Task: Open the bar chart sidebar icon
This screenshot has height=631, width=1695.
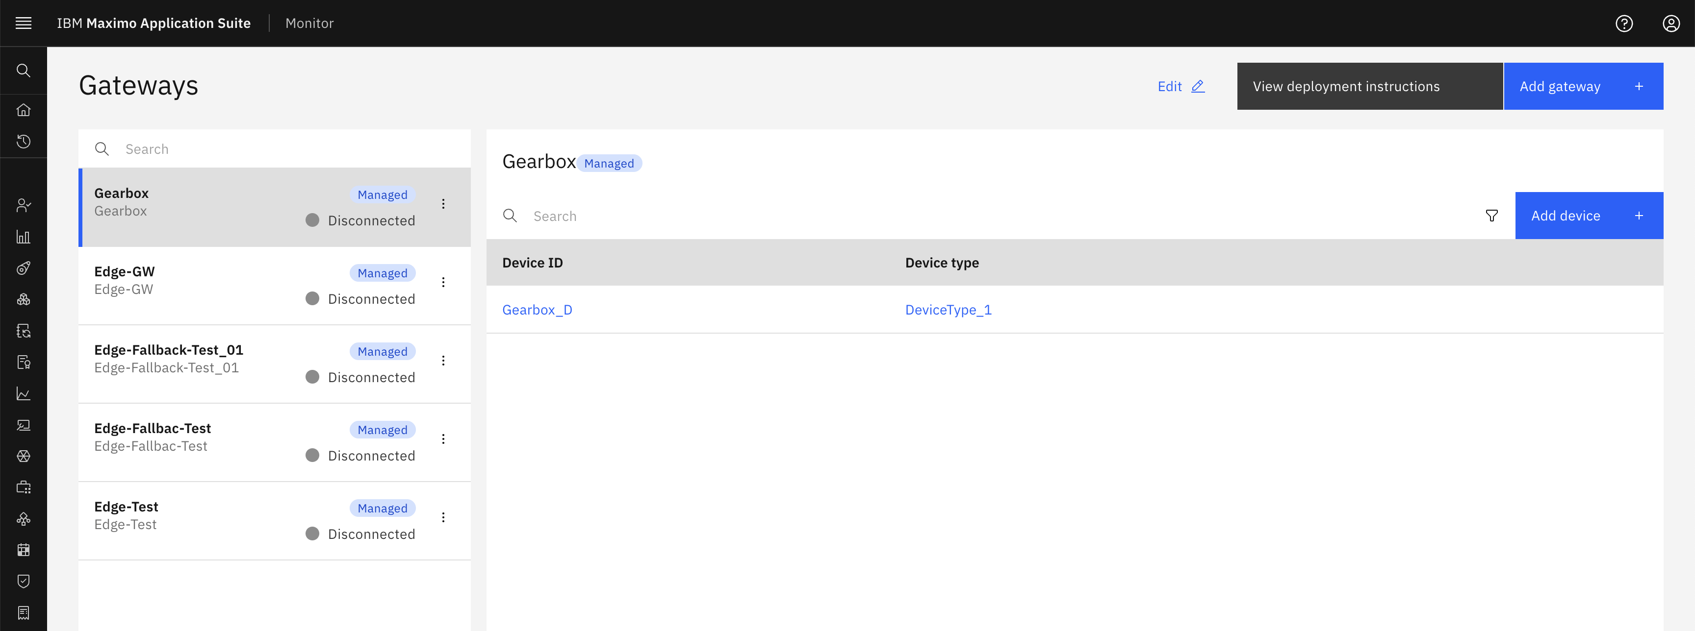Action: (x=23, y=237)
